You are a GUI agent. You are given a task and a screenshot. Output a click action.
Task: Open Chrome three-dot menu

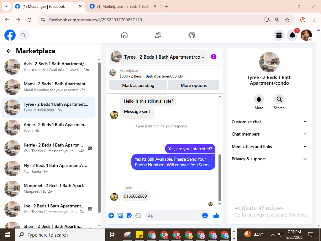[x=314, y=20]
